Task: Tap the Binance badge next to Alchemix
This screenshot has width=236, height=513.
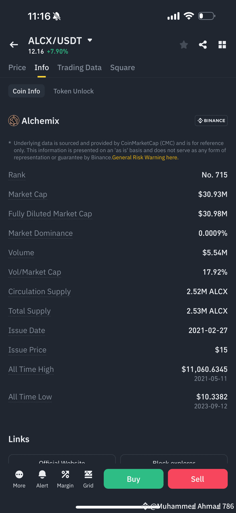Action: tap(211, 121)
